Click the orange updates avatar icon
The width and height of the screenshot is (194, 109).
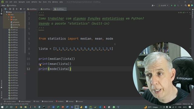tap(189, 5)
